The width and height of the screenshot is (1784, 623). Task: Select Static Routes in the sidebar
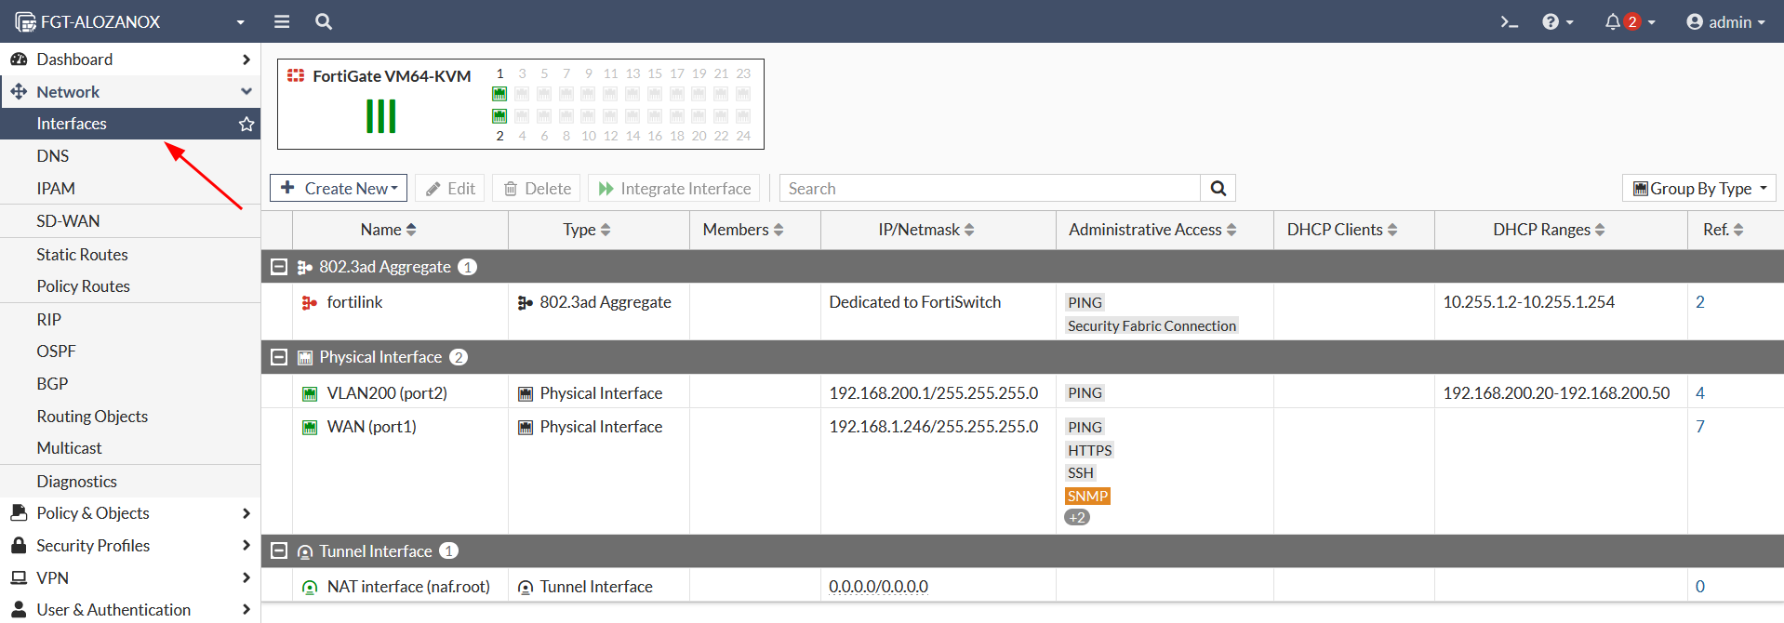[x=82, y=255]
